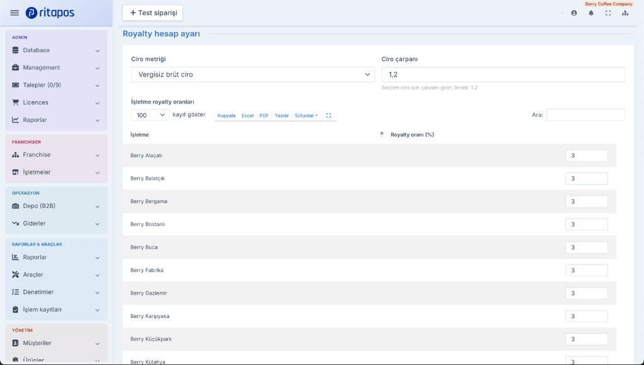Click the İşlem kayıtları clipboard icon
Viewport: 644px width, 365px height.
[x=16, y=310]
